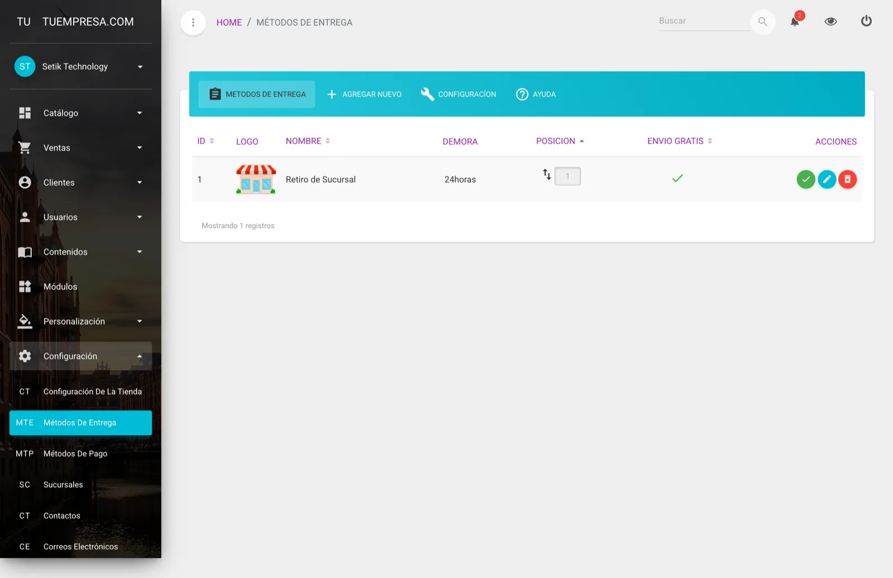Viewport: 893px width, 578px height.
Task: Expand the Ventas menu arrow
Action: tap(140, 147)
